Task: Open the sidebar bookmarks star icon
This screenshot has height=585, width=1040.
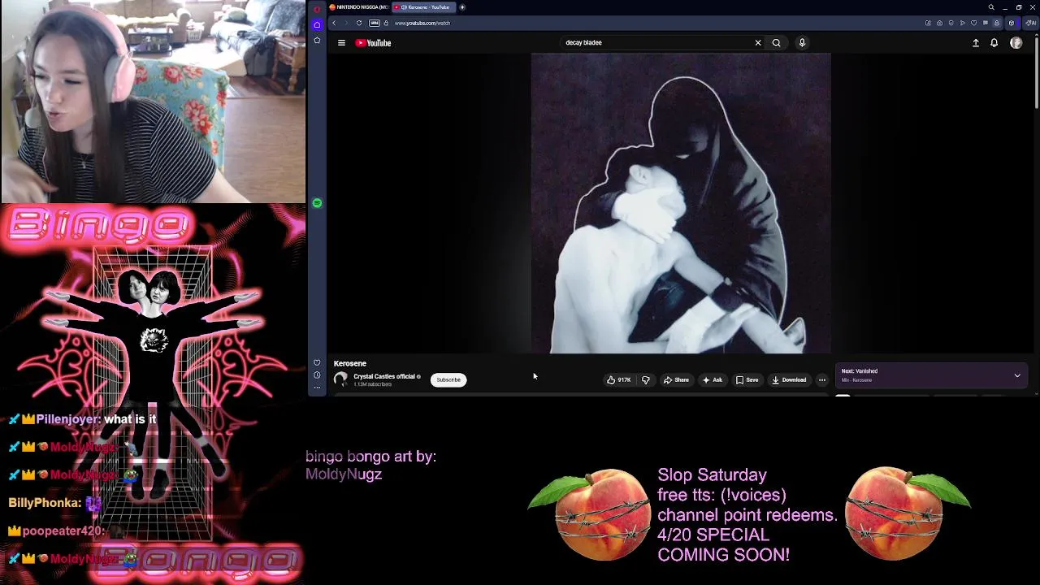Action: 317,41
